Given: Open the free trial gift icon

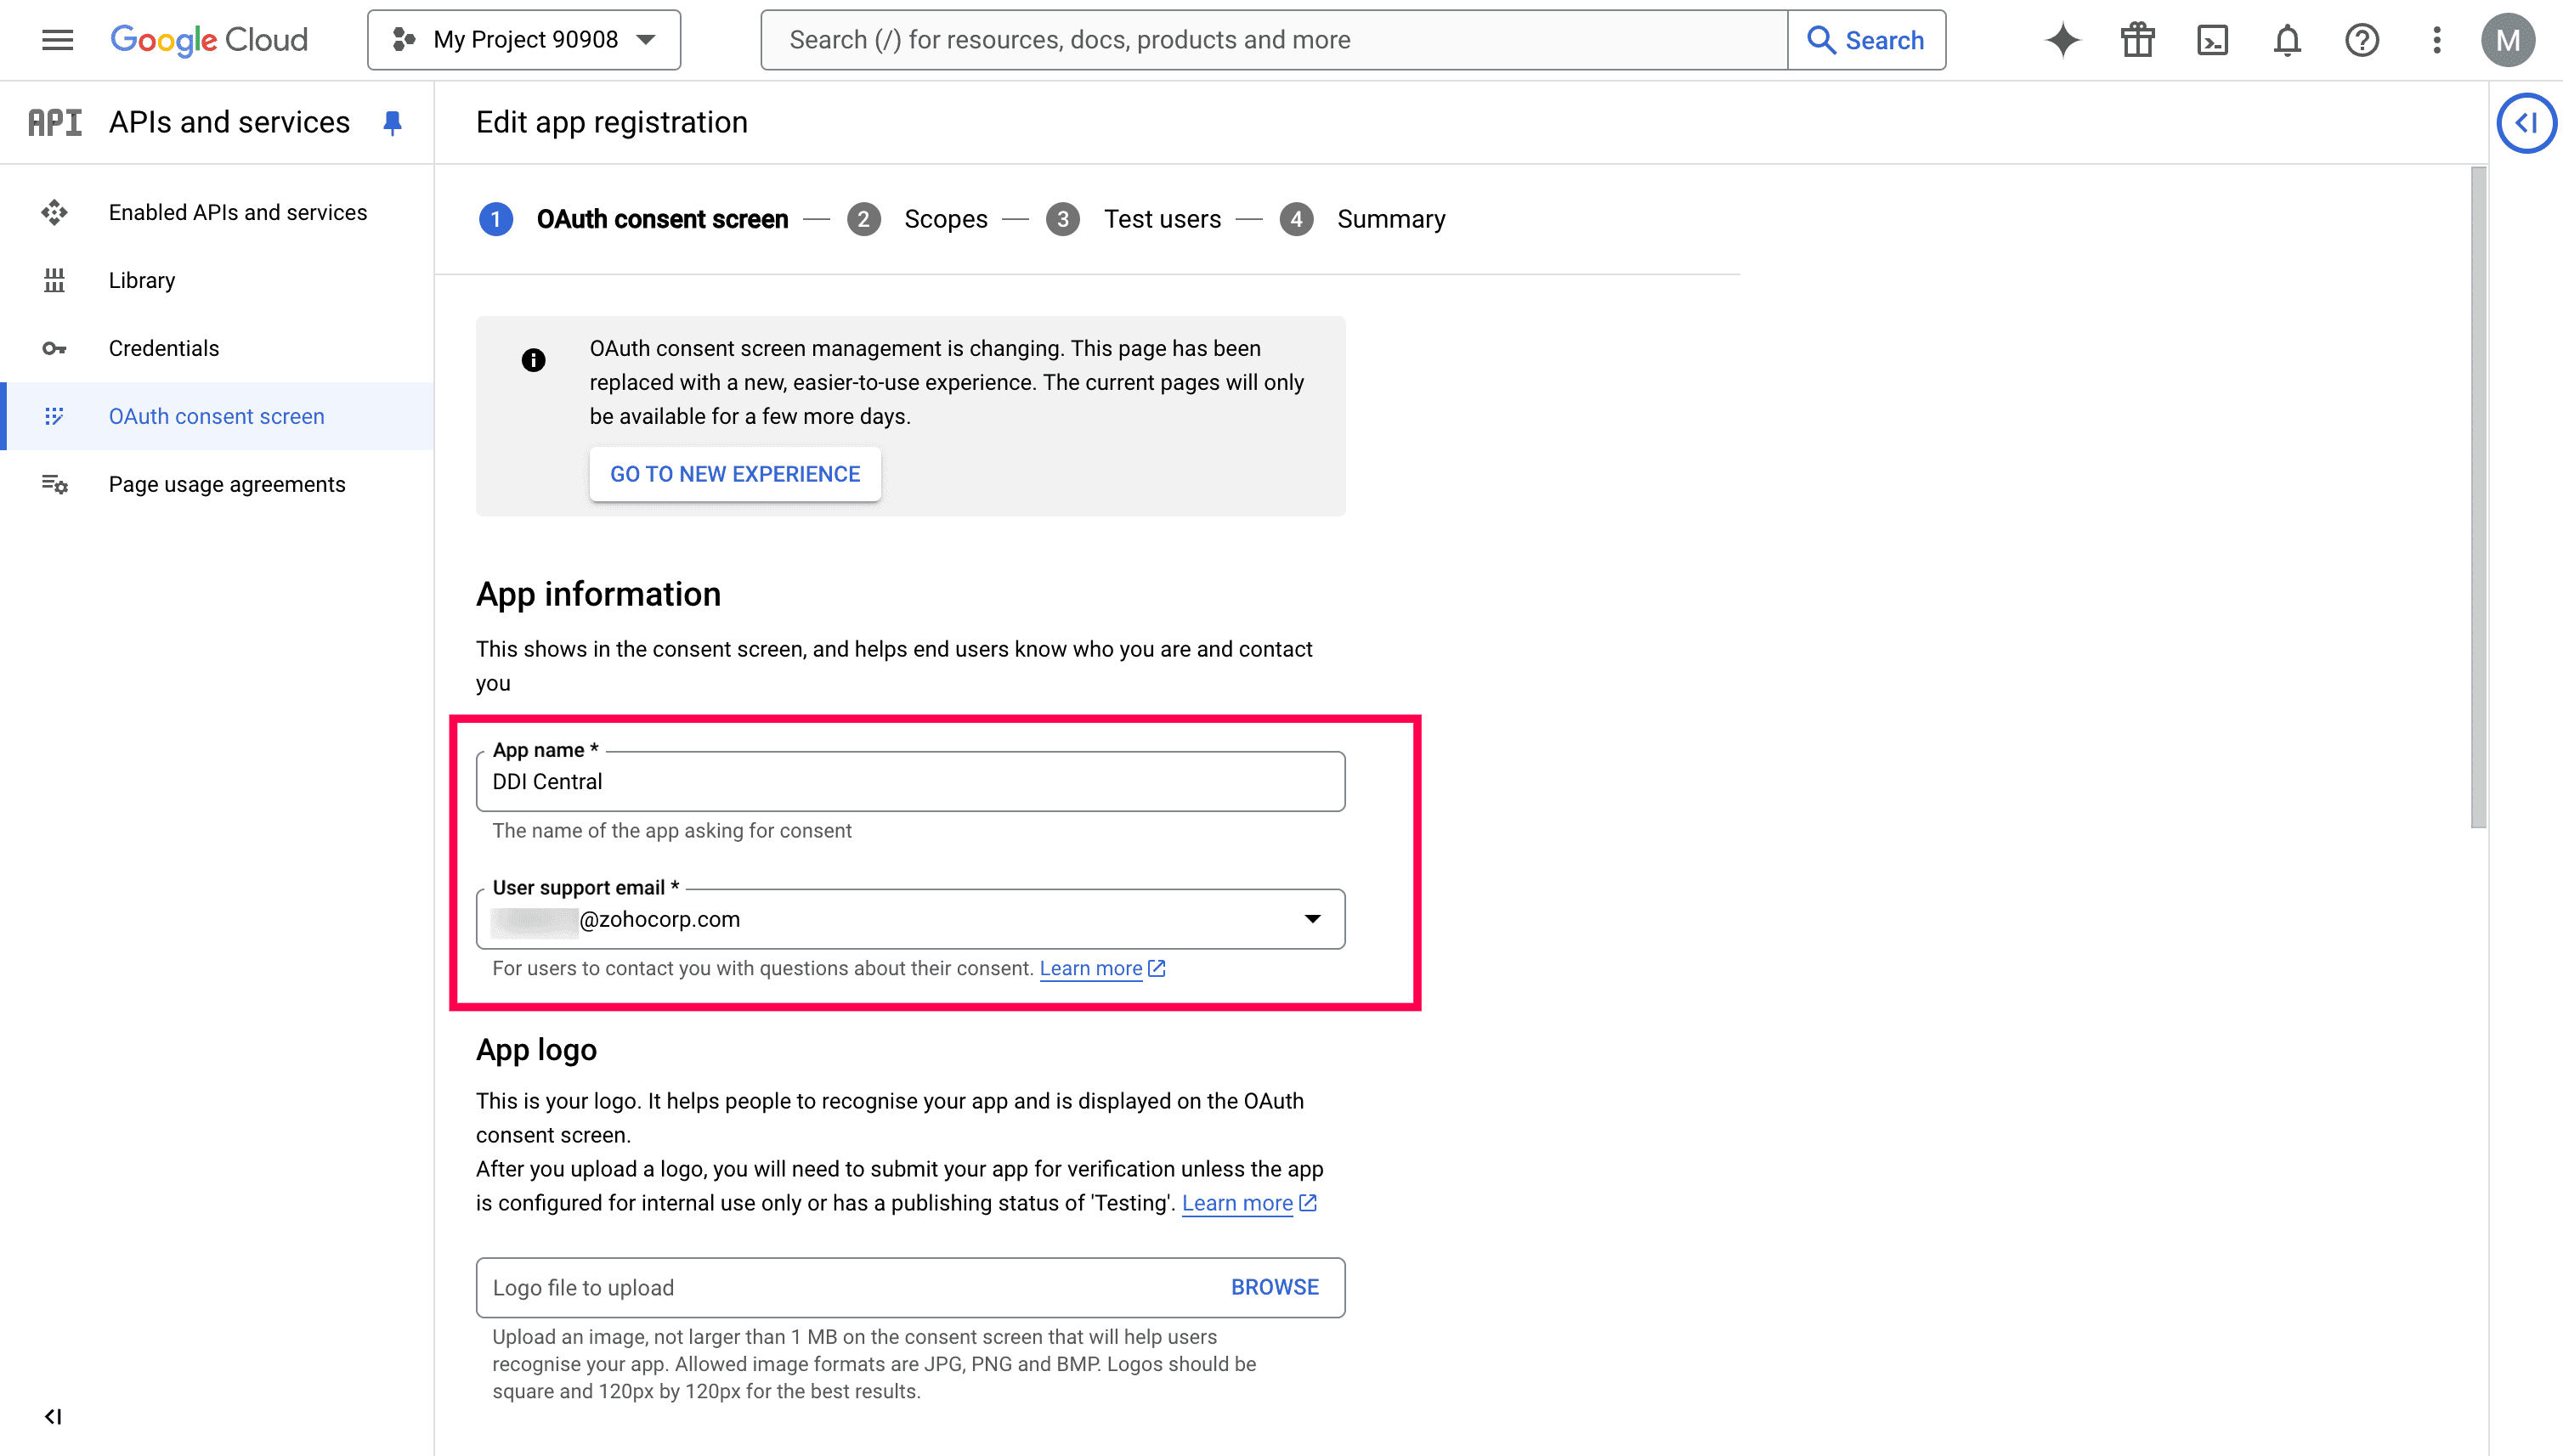Looking at the screenshot, I should 2137,40.
